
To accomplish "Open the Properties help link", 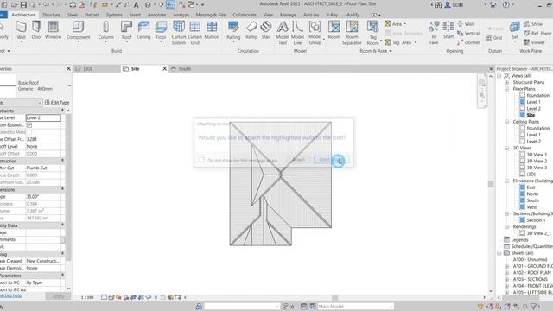I will tap(10, 295).
